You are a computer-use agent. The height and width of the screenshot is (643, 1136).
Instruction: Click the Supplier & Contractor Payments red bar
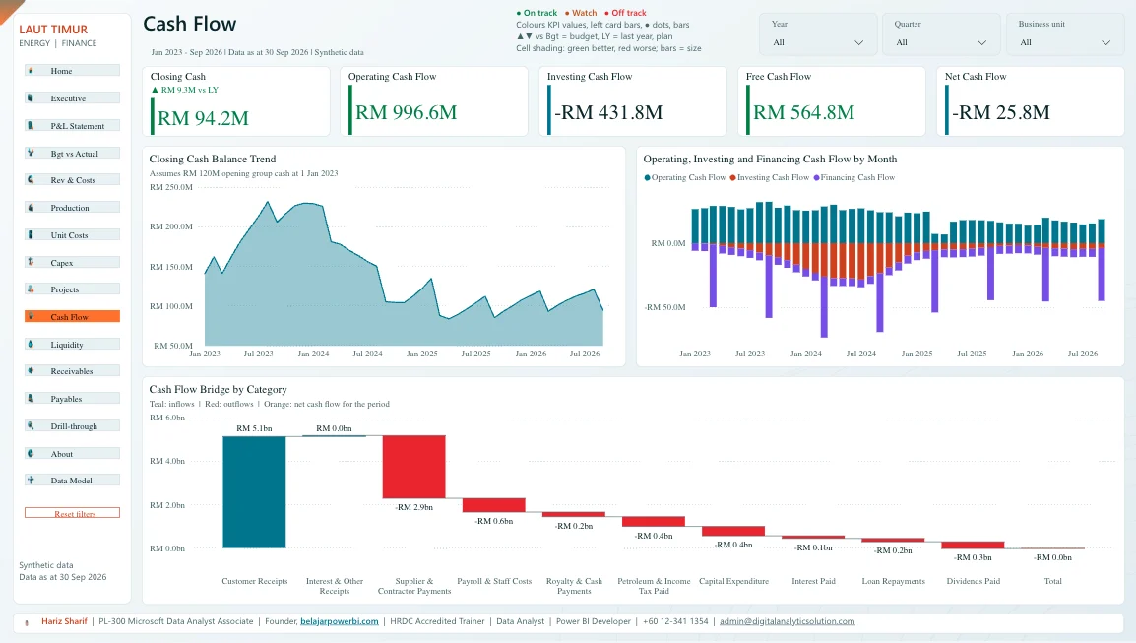tap(413, 467)
